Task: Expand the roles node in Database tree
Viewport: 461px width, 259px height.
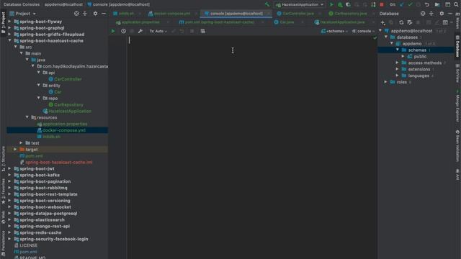Action: coord(386,82)
